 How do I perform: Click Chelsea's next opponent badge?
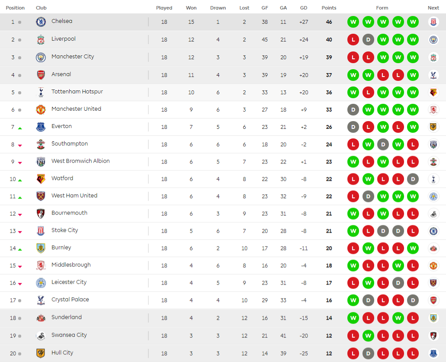point(433,22)
